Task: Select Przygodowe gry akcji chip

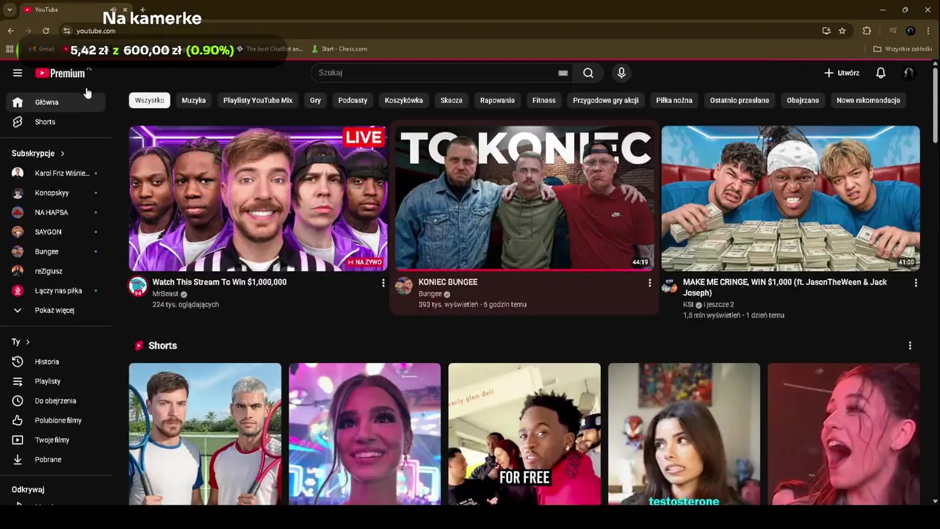Action: click(606, 100)
